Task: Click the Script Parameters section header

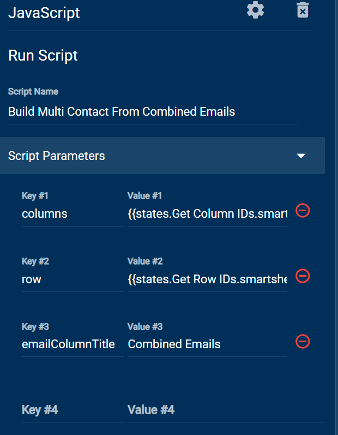Action: pos(162,156)
